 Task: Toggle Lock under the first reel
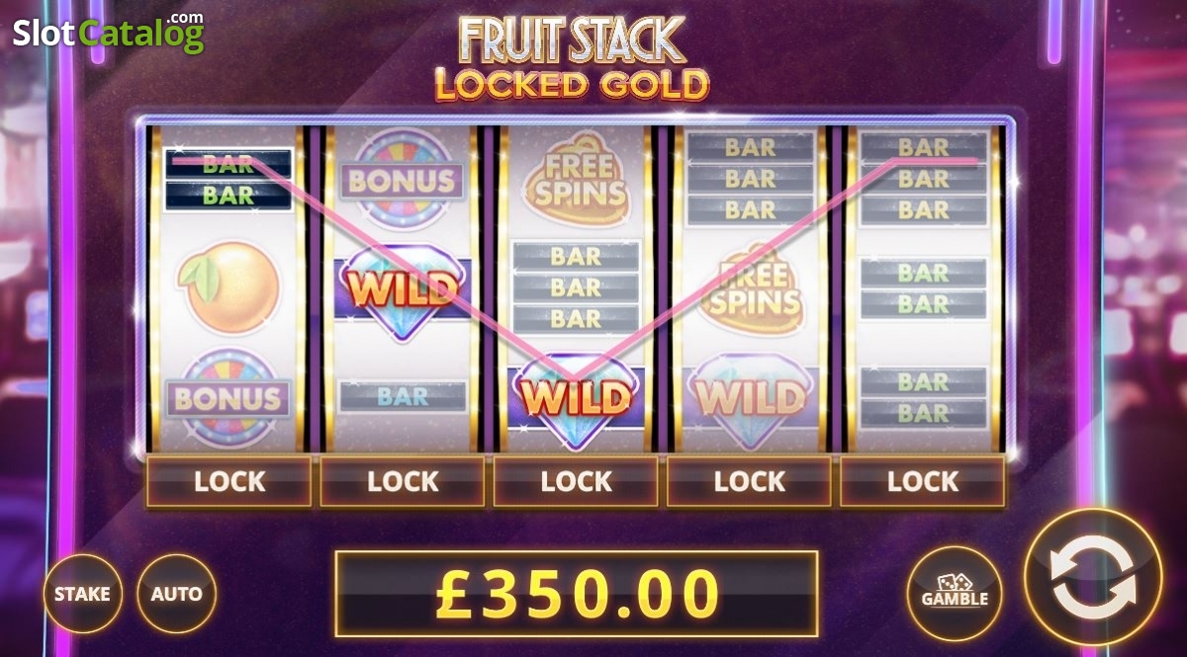229,481
